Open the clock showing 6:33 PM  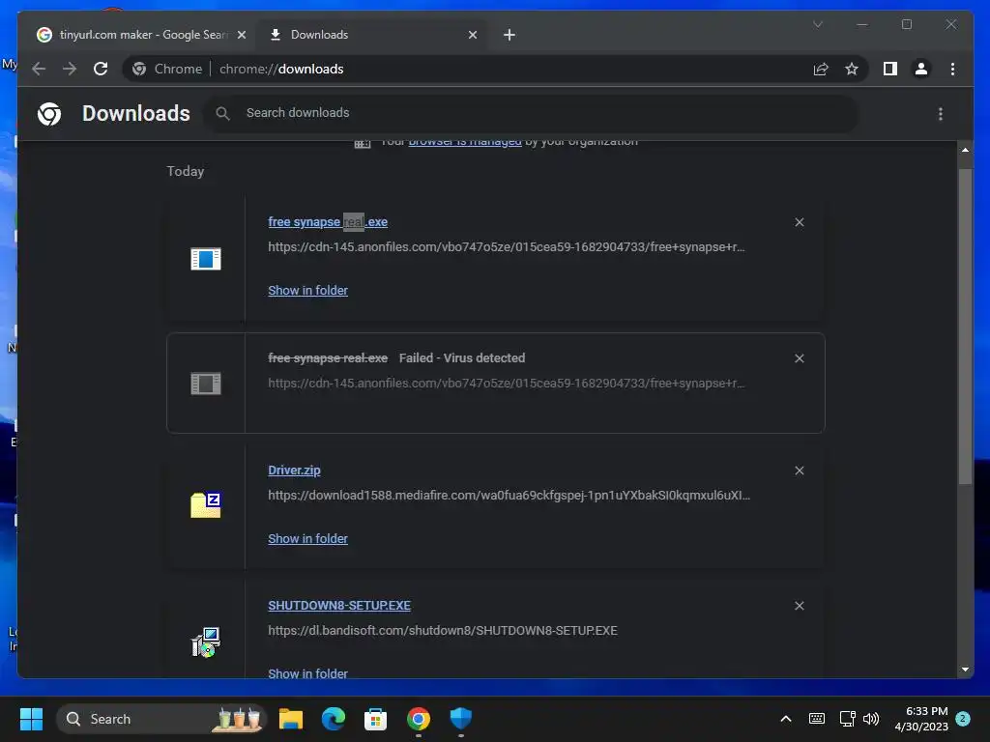(x=921, y=719)
